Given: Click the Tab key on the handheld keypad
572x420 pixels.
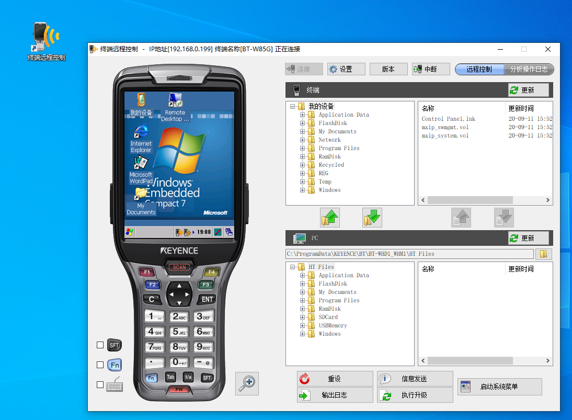Looking at the screenshot, I should pyautogui.click(x=170, y=377).
